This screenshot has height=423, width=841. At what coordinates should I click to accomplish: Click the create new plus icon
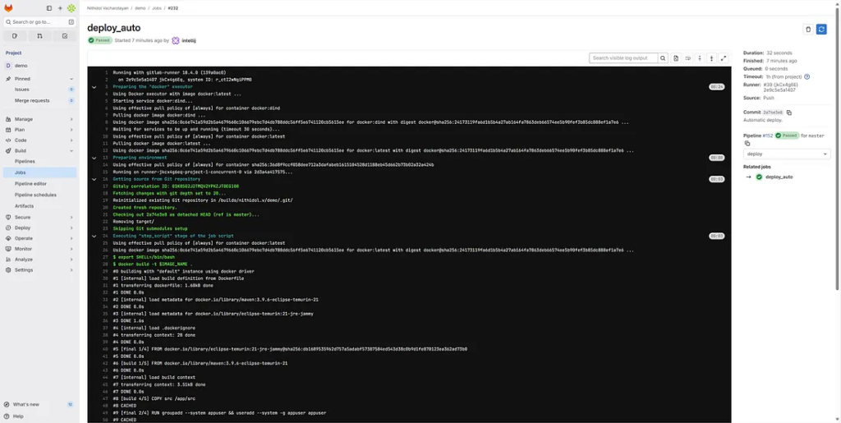(60, 8)
